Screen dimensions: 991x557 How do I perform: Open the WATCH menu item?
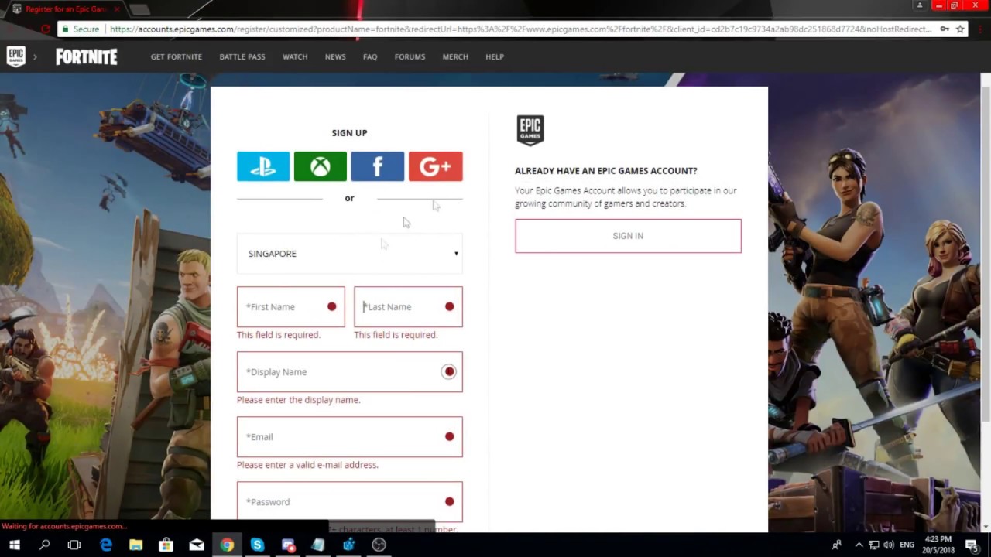[295, 56]
